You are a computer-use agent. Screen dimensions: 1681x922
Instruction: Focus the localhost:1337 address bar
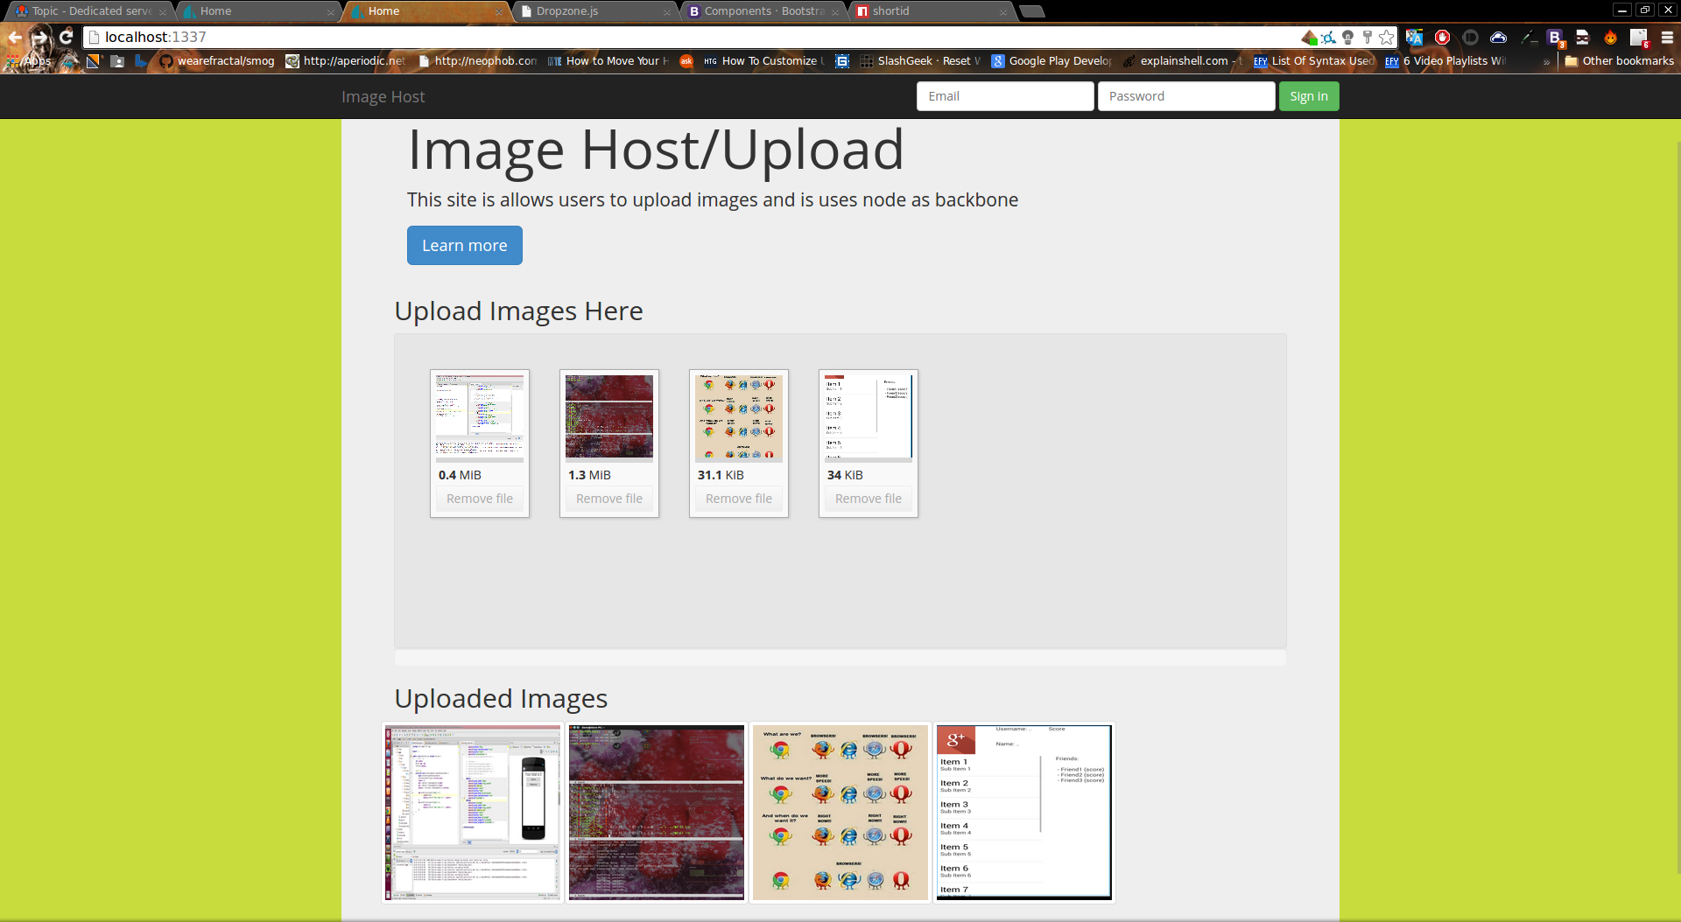click(x=692, y=37)
